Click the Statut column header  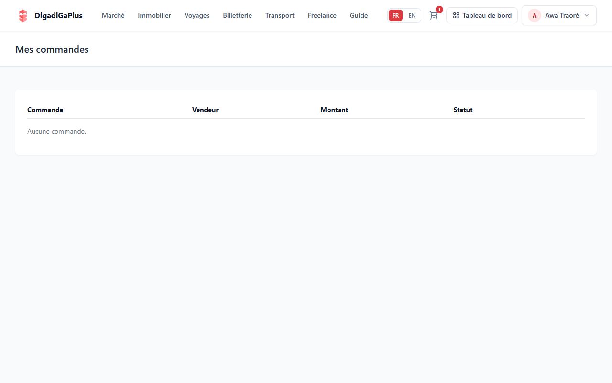[x=463, y=110]
